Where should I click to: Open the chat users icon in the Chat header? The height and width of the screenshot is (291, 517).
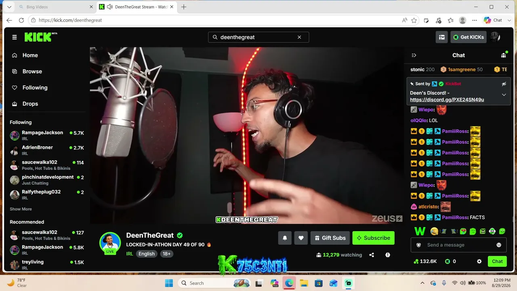tap(503, 55)
